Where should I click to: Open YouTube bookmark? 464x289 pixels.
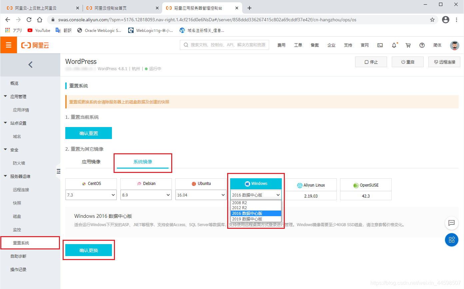click(39, 30)
